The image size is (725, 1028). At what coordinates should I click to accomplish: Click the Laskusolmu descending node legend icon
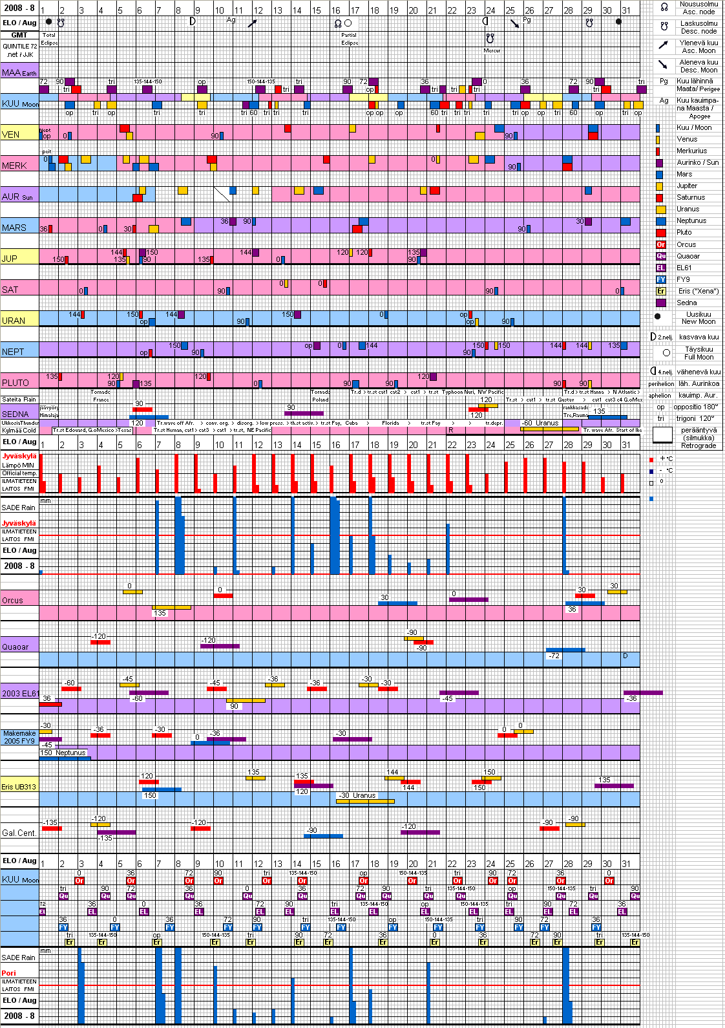(x=664, y=27)
